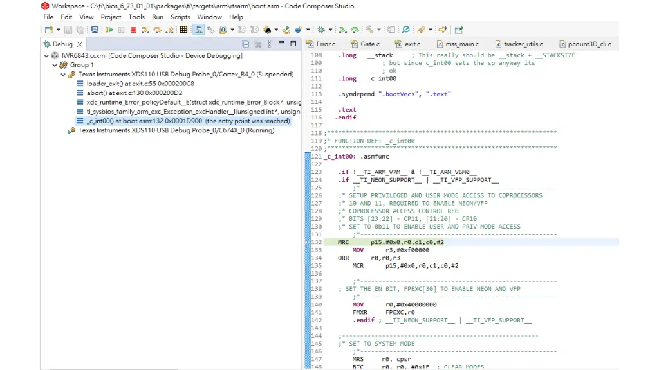The height and width of the screenshot is (370, 659).
Task: Open the View menu
Action: pyautogui.click(x=87, y=17)
